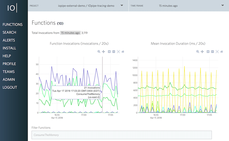The width and height of the screenshot is (229, 141).
Task: Click the 3,119 total invocations value
Action: 84,33
